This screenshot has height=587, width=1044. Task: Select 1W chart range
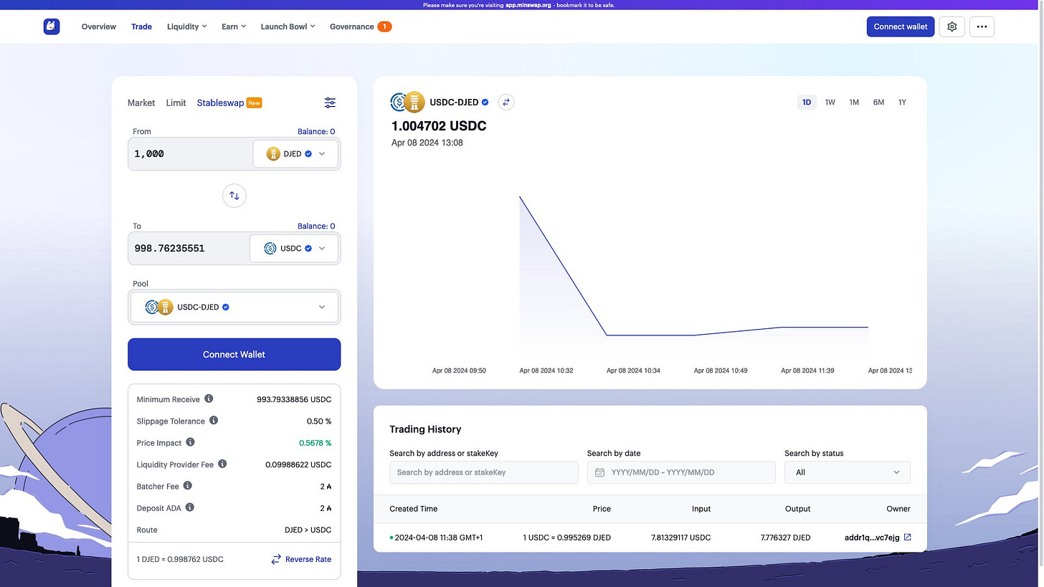pos(830,102)
